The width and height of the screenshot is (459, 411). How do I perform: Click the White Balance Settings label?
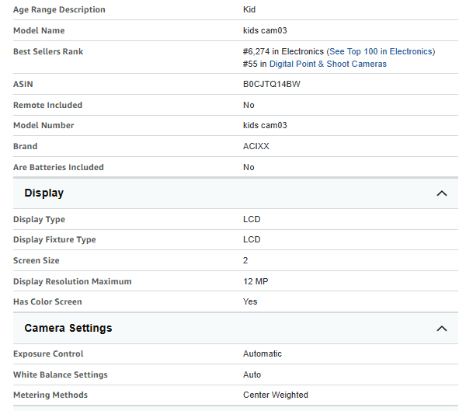tap(61, 374)
